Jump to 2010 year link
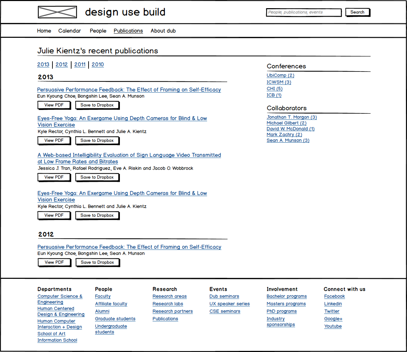Image resolution: width=407 pixels, height=352 pixels. pyautogui.click(x=98, y=65)
